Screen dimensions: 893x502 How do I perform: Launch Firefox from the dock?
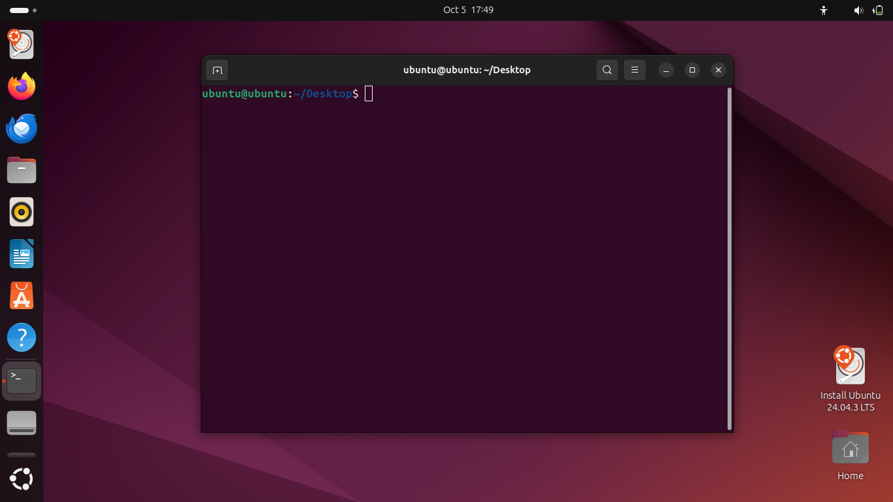(22, 87)
